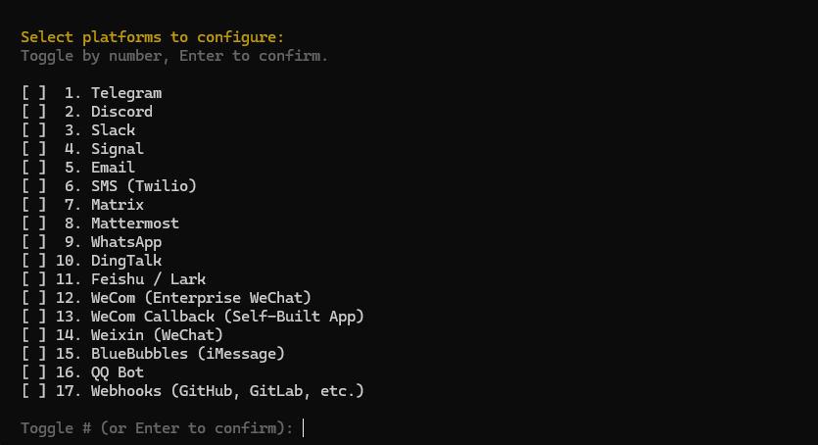818x445 pixels.
Task: Check the DingTalk checkbox
Action: click(33, 261)
